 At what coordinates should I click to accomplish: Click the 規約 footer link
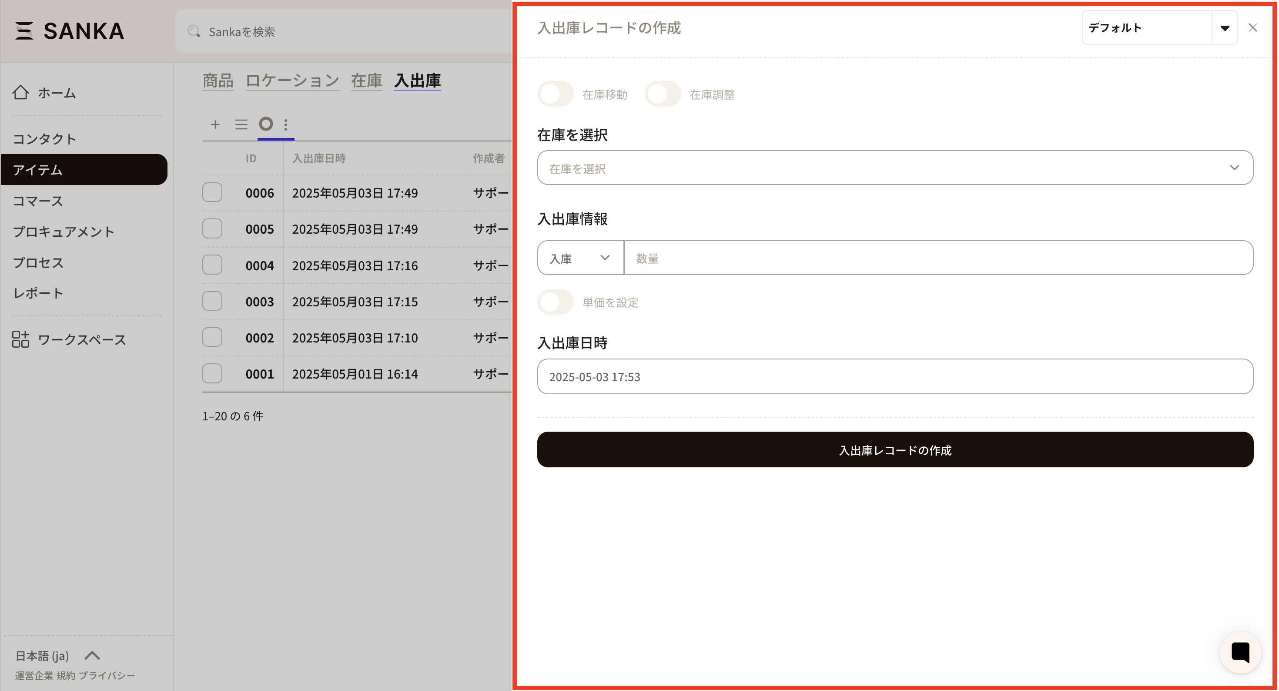click(x=66, y=676)
